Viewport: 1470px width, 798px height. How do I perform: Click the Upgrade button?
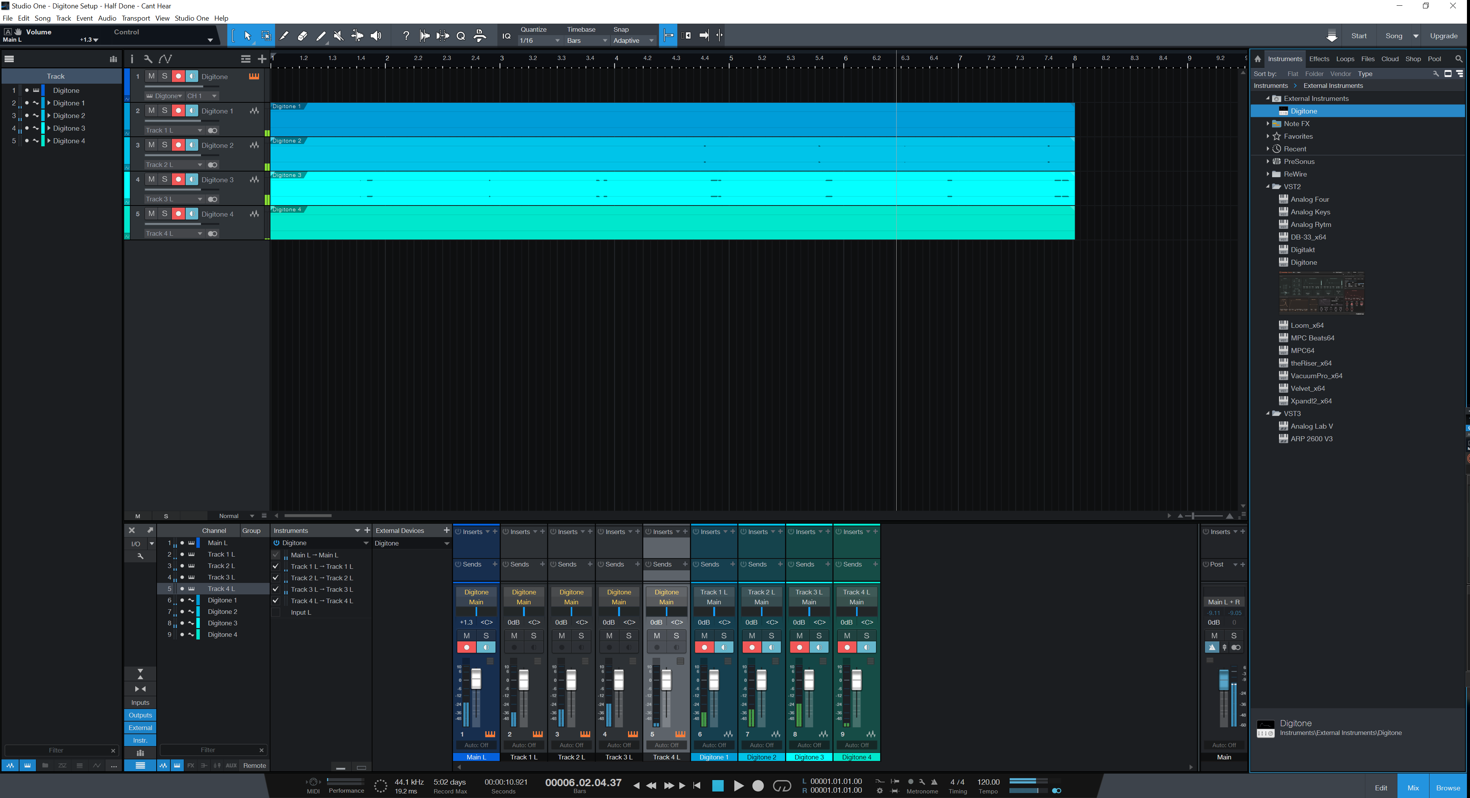click(x=1444, y=36)
